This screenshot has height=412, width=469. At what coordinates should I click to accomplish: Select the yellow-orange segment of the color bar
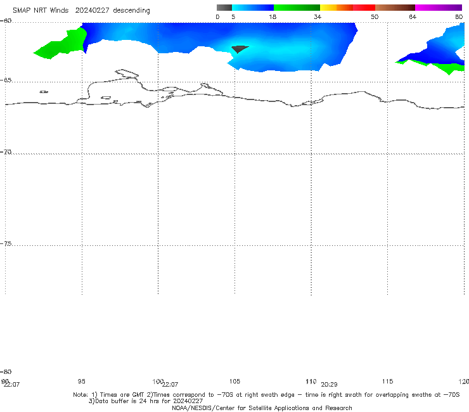point(337,8)
